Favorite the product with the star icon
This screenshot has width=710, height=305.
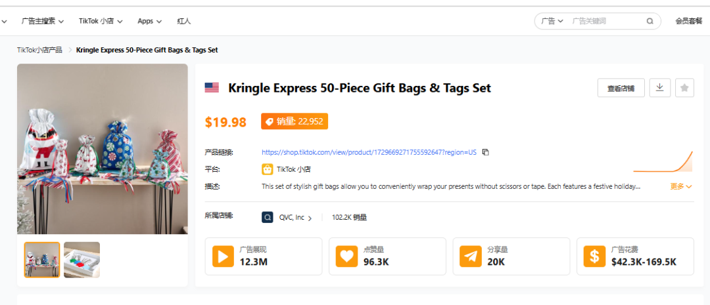(684, 87)
